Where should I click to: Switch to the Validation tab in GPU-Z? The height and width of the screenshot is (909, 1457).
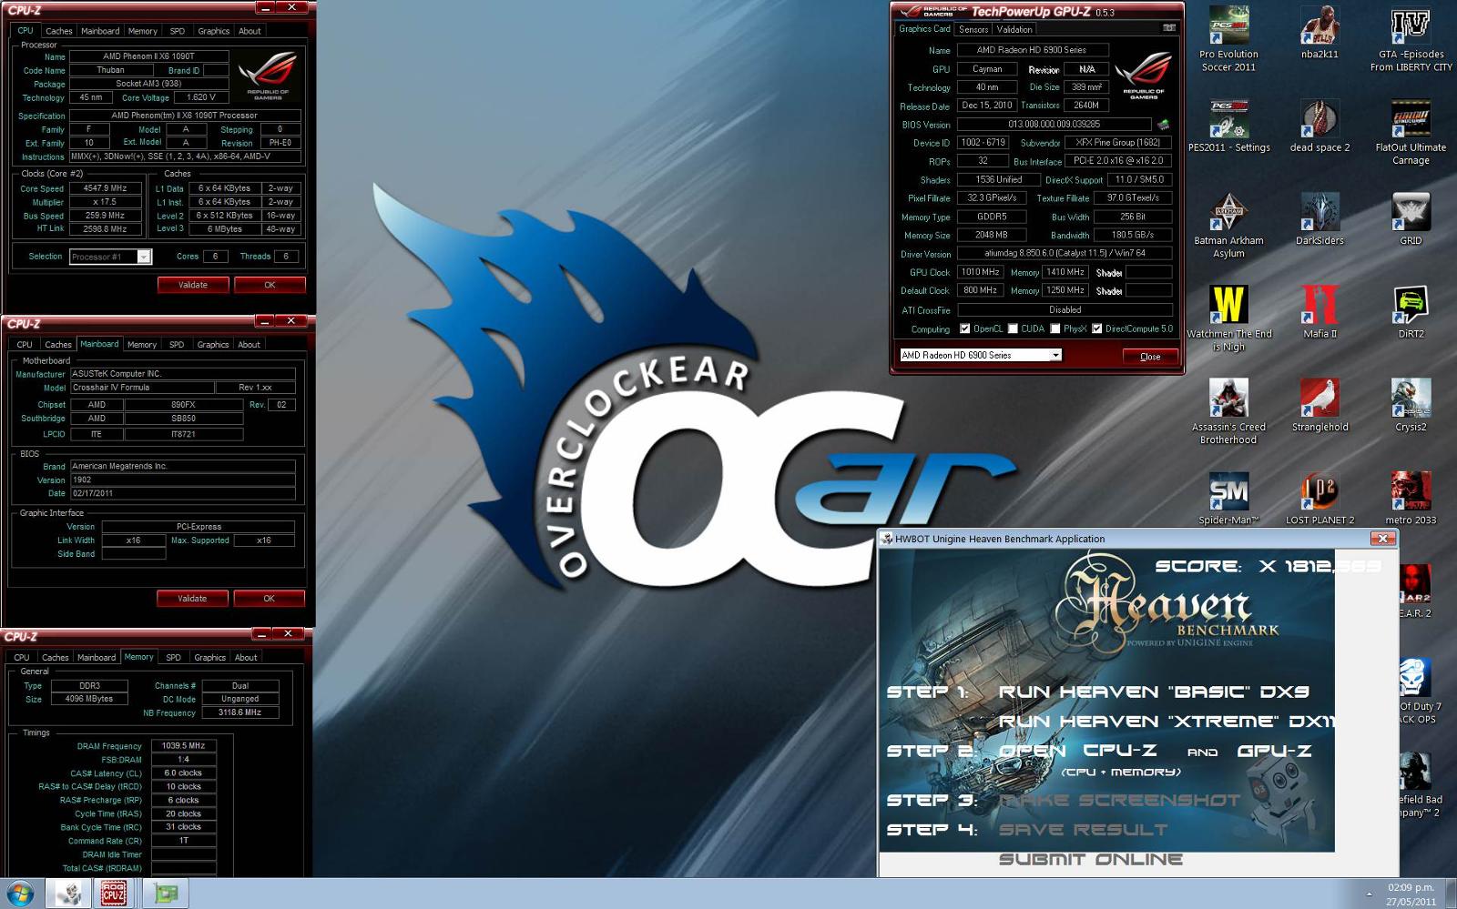point(1014,29)
